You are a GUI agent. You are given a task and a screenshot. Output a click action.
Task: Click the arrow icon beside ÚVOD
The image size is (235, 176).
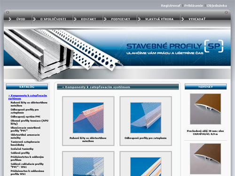(10, 19)
